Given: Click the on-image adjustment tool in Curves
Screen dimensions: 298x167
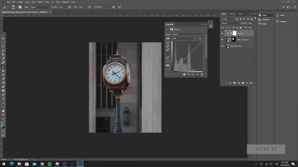Looking at the screenshot, I should tap(168, 39).
